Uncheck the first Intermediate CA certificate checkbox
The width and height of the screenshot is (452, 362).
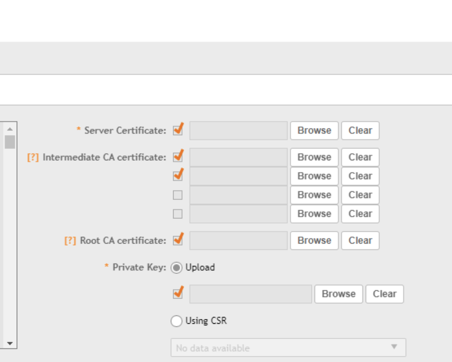click(x=178, y=157)
